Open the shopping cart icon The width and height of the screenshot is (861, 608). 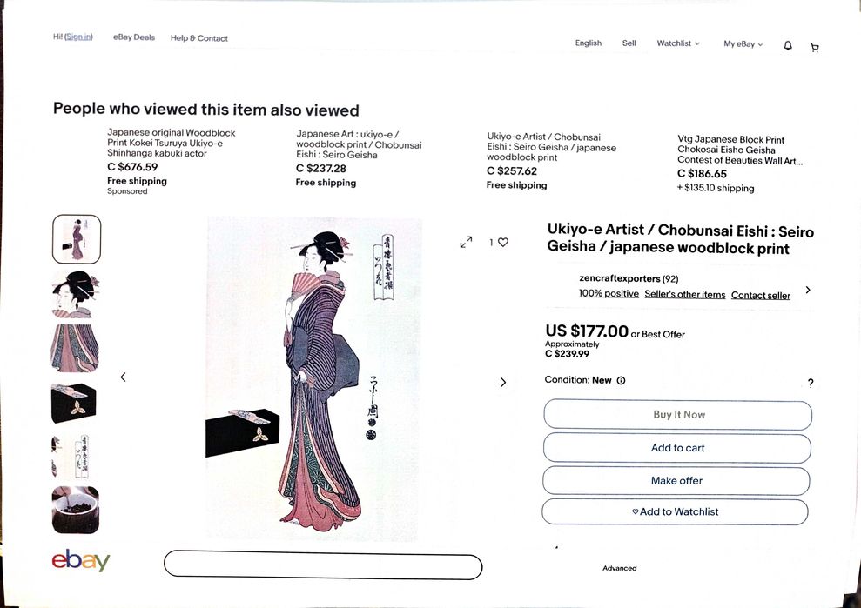[814, 48]
